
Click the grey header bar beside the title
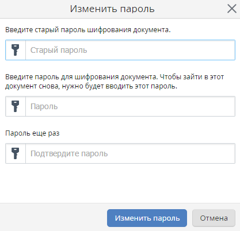click(35, 9)
